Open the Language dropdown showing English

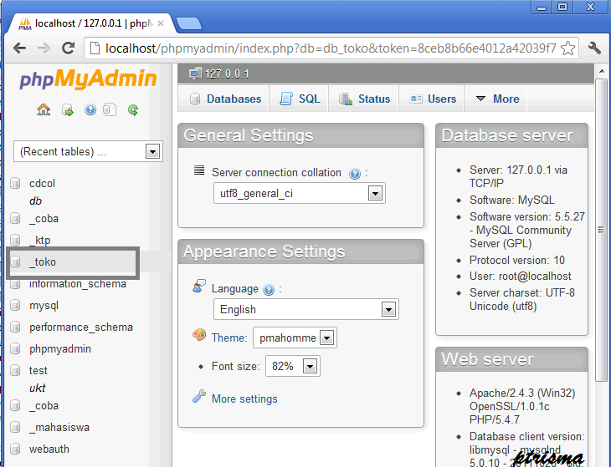(x=305, y=309)
